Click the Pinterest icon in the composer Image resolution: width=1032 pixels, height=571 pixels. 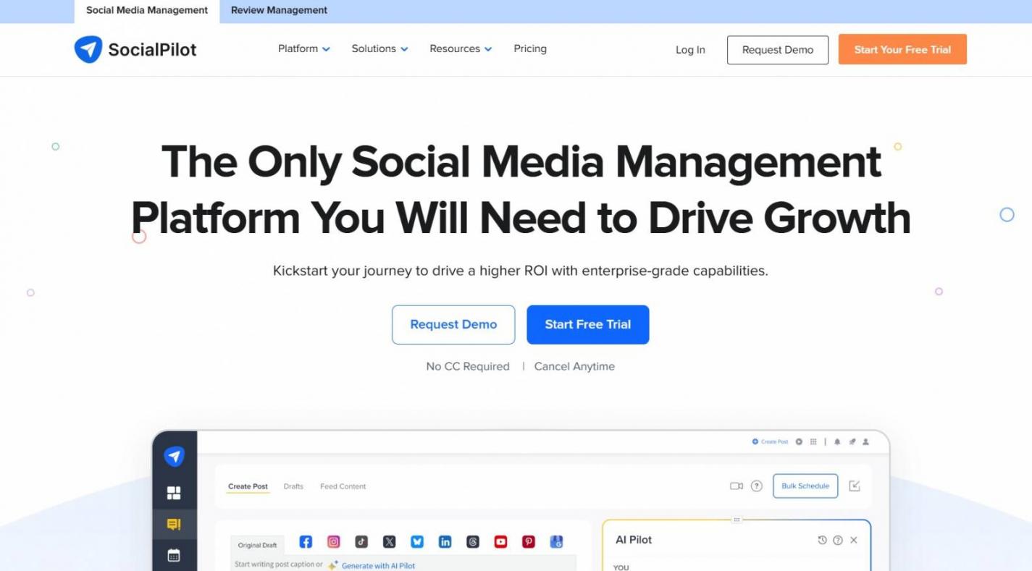(x=529, y=541)
